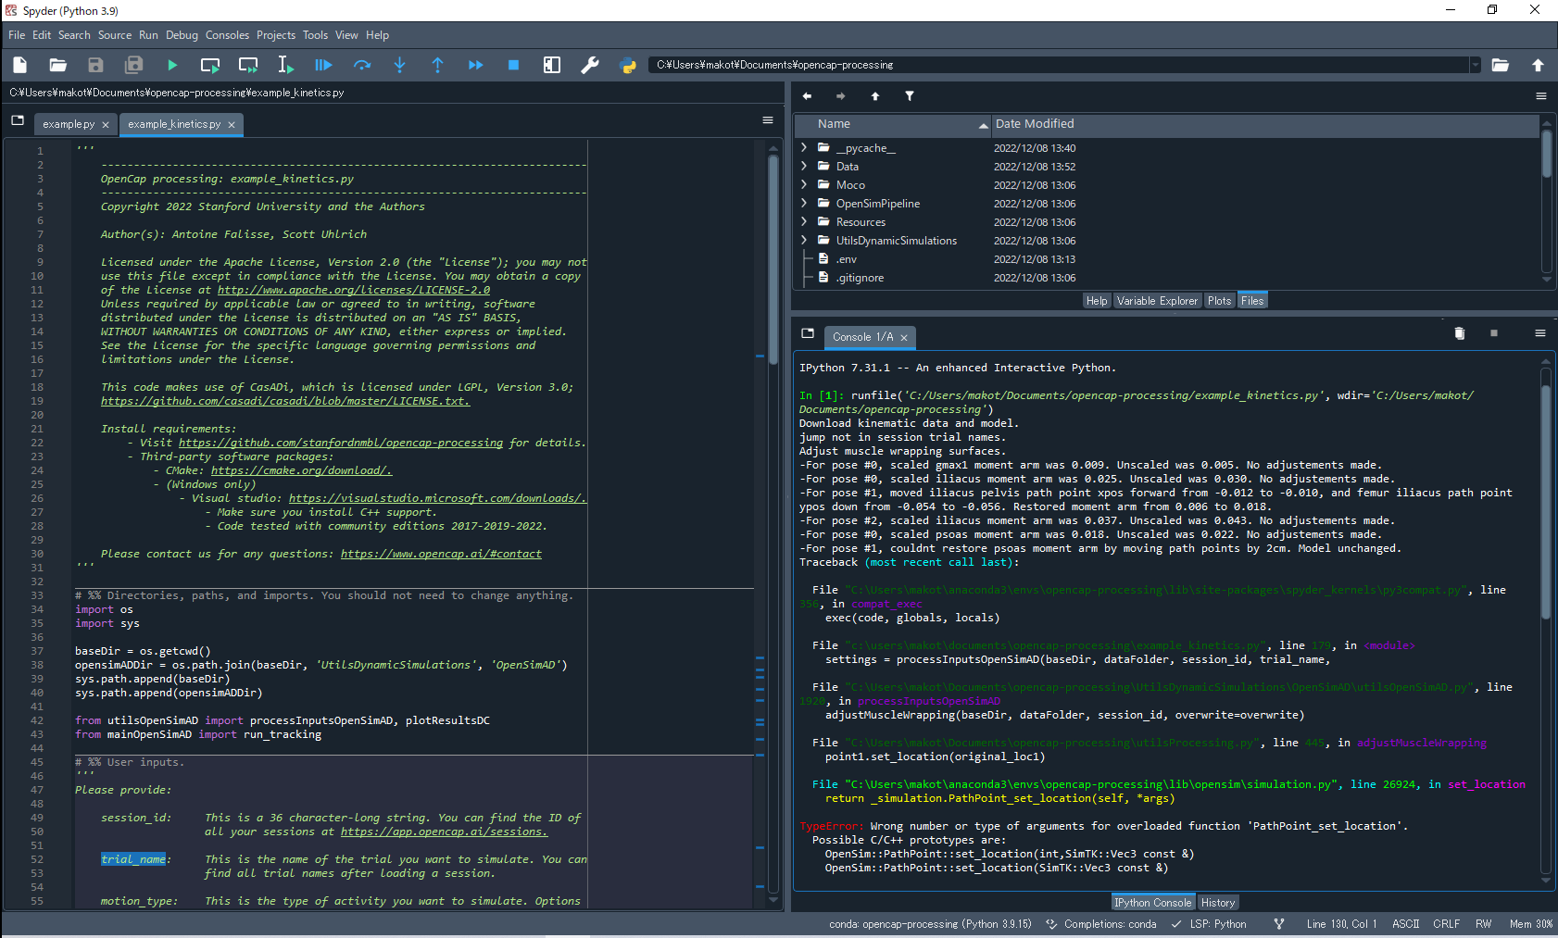Viewport: 1558px width, 938px height.
Task: Run current cell icon
Action: coord(210,65)
